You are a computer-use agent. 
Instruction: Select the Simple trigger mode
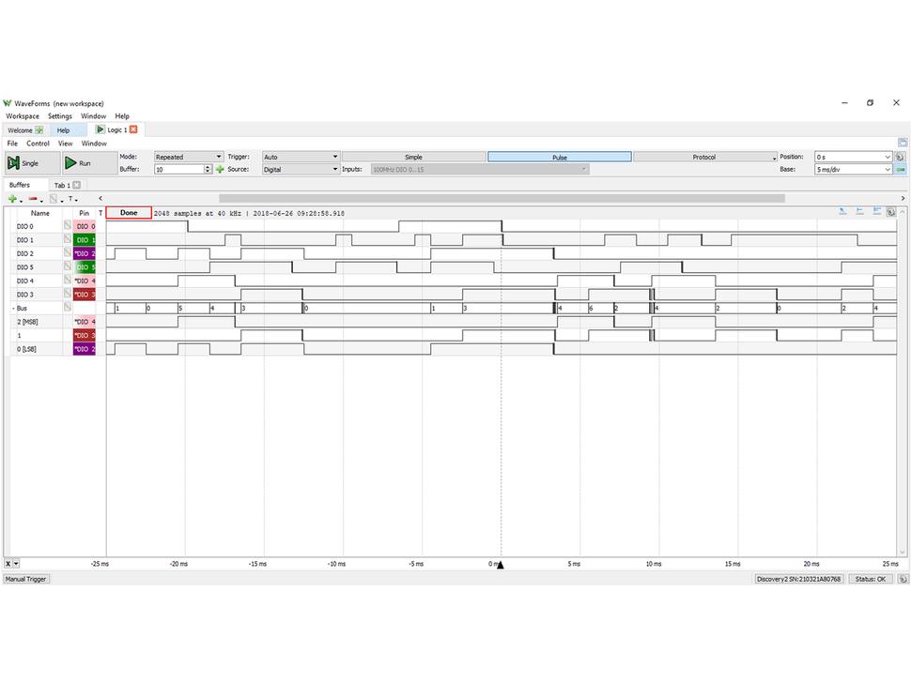coord(413,157)
